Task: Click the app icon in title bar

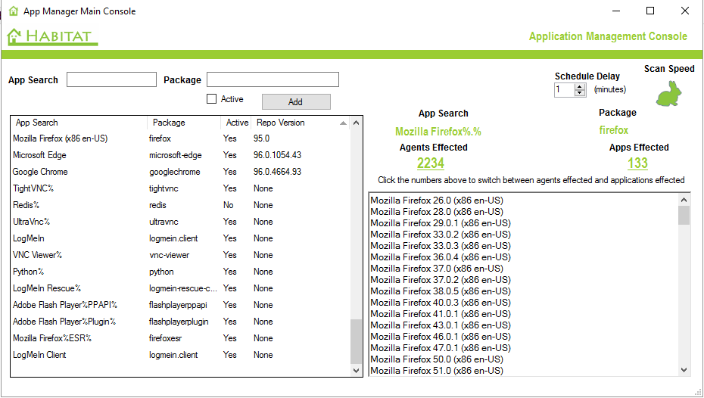Action: (x=13, y=11)
